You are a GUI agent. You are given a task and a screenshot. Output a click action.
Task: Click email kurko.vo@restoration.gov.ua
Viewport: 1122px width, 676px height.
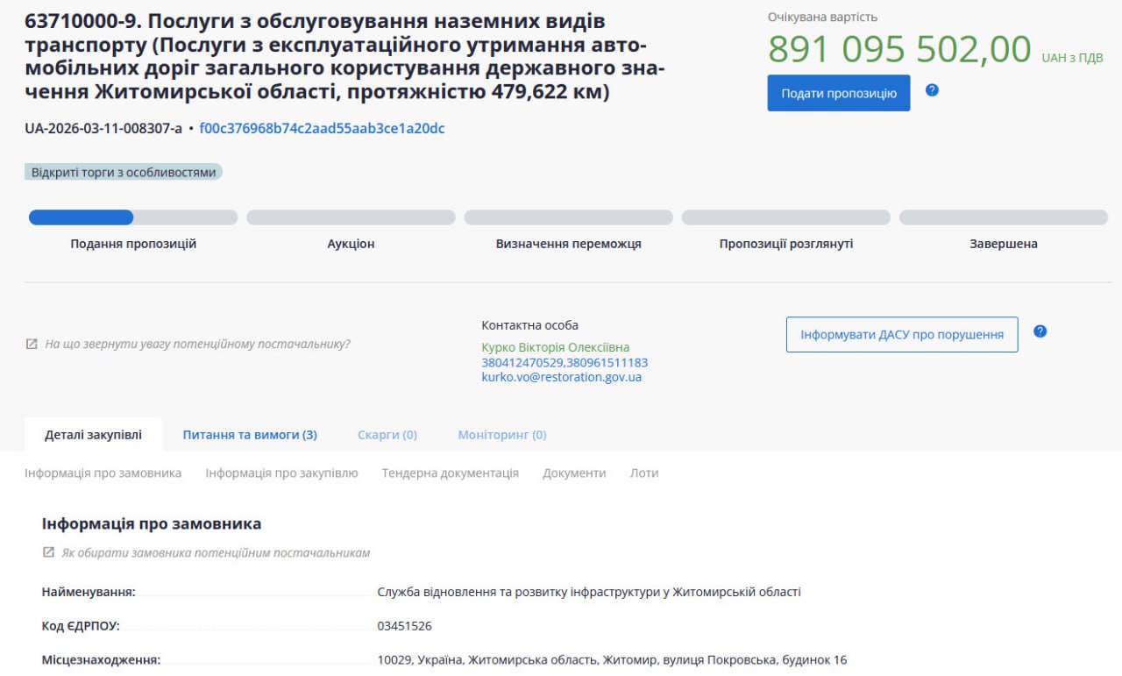pos(561,377)
